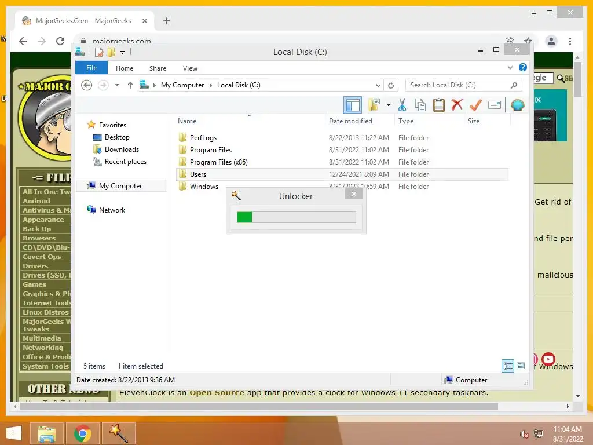Open the dropdown arrow beside New folder icon
This screenshot has height=445, width=593.
[388, 105]
